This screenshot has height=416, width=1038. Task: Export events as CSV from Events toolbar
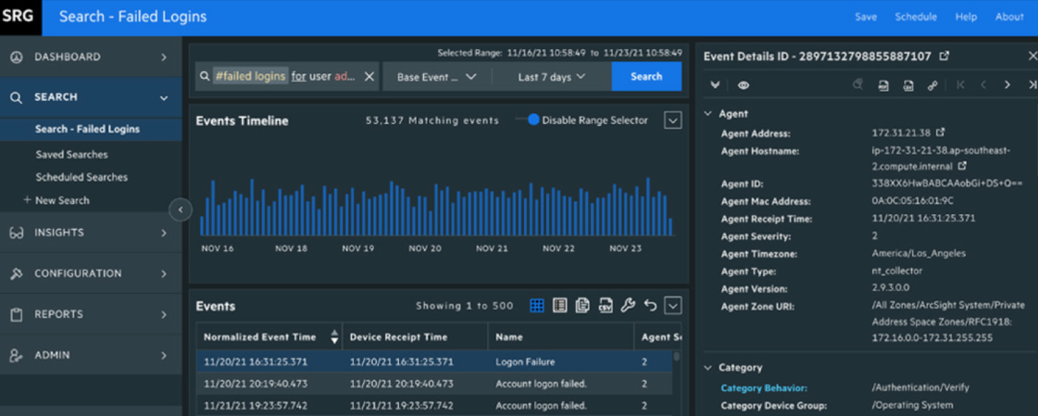(x=605, y=306)
